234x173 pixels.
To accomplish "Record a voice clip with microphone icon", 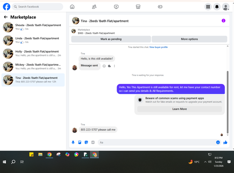I will (x=73, y=142).
